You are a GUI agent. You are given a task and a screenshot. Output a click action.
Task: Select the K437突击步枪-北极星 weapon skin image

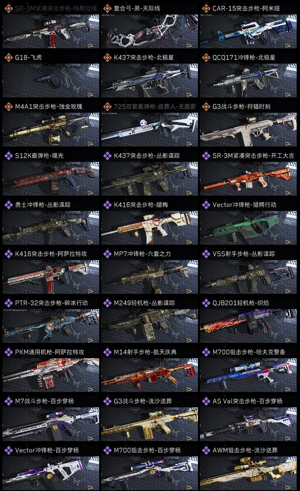coord(150,80)
